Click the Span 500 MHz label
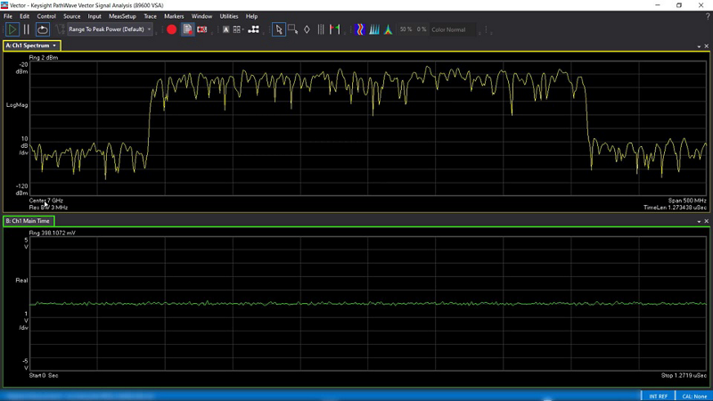This screenshot has height=401, width=713. [687, 200]
